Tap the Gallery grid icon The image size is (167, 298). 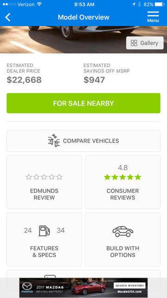134,43
